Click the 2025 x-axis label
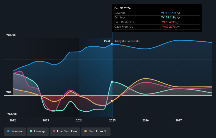Image resolution: width=216 pixels, height=138 pixels. click(x=112, y=121)
